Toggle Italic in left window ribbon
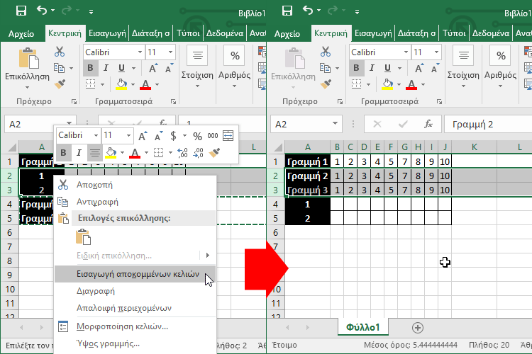532x354 pixels. pyautogui.click(x=106, y=68)
